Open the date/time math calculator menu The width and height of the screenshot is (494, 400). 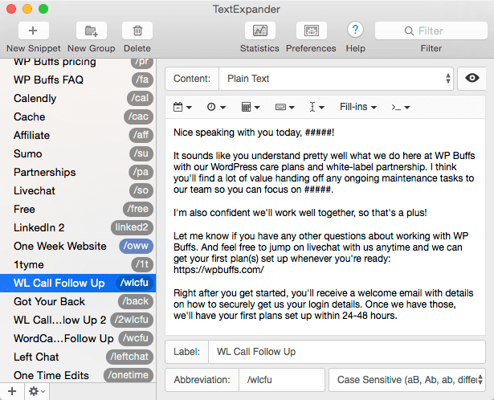pos(251,107)
